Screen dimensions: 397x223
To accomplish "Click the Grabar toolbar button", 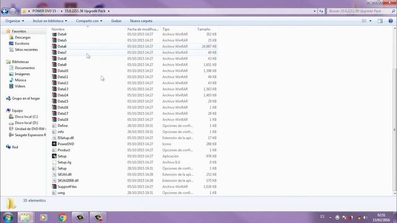I will pos(116,21).
